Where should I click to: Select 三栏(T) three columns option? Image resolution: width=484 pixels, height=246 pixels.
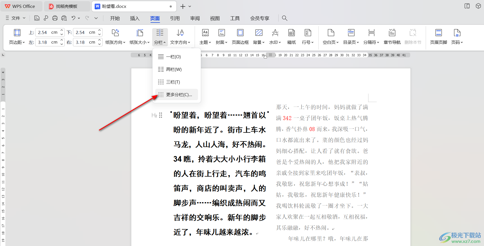click(177, 82)
